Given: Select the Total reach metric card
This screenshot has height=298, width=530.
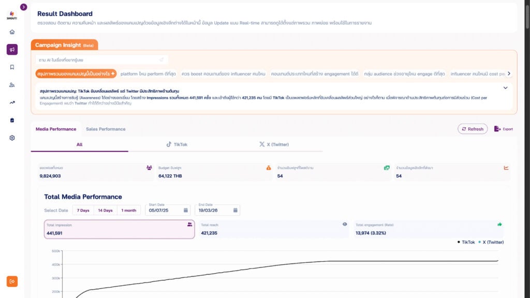Looking at the screenshot, I should 274,229.
